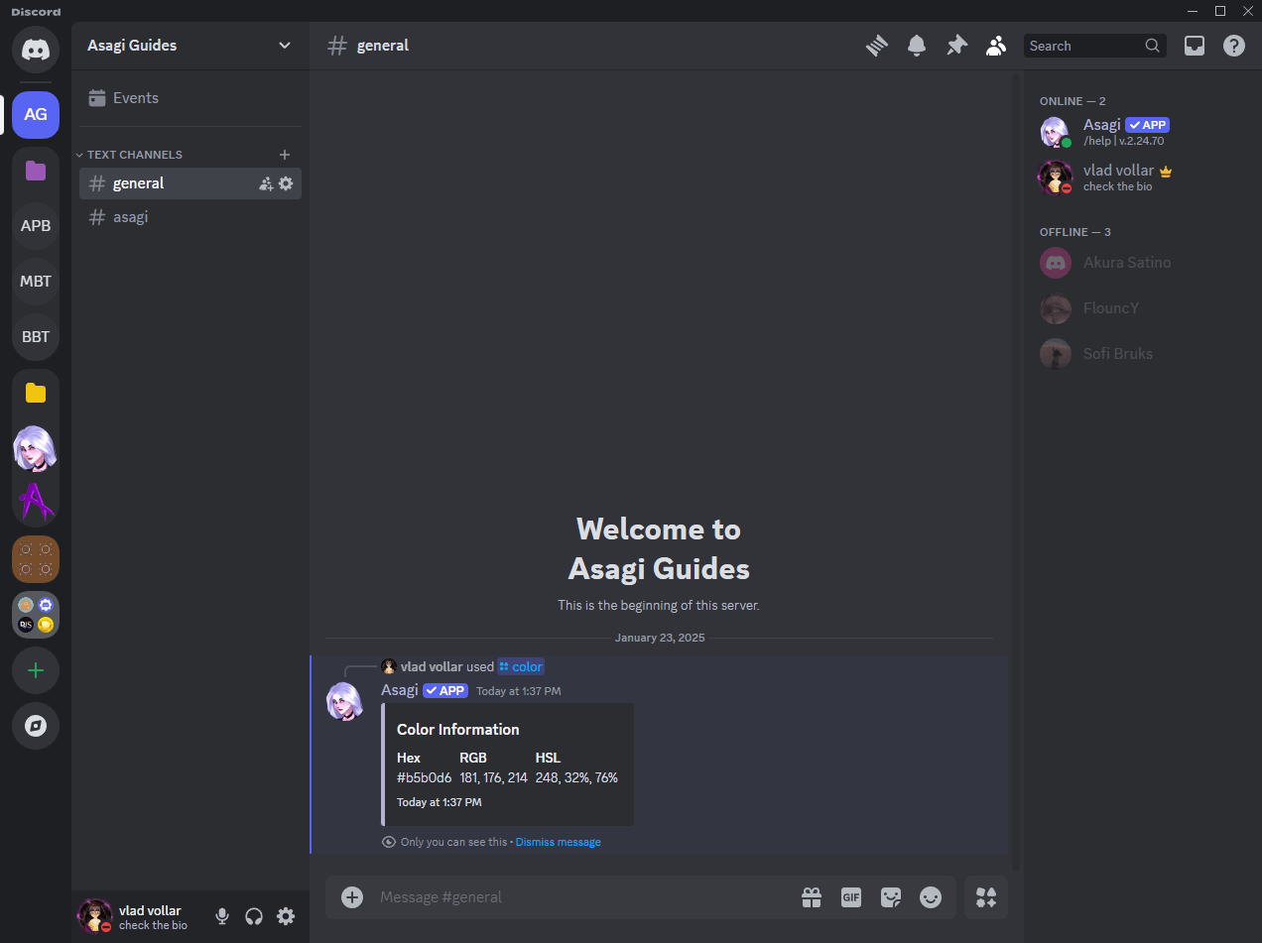Screen dimensions: 1262x943
Task: Open the Threads icon in the channel header
Action: tap(876, 46)
